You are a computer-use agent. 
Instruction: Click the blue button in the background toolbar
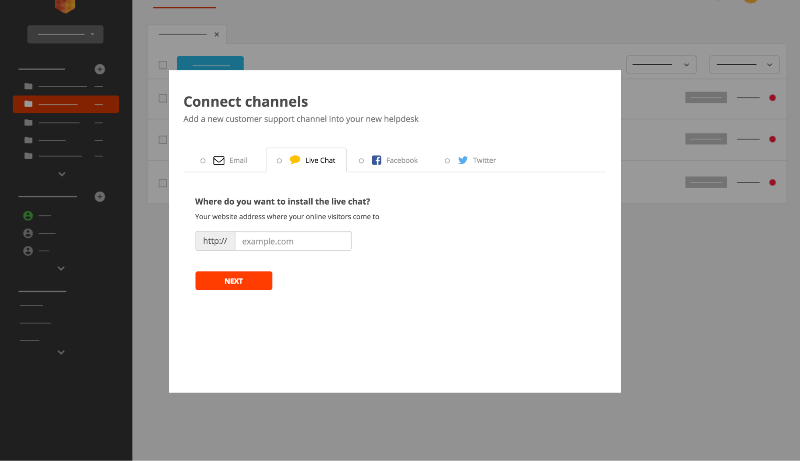click(210, 64)
